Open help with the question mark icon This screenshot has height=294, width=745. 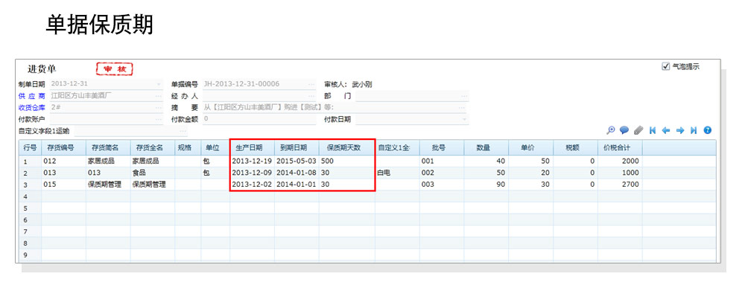click(x=708, y=130)
